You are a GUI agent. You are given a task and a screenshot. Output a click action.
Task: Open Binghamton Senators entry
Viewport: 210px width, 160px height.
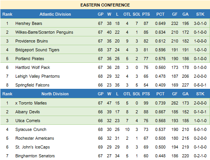tap(35, 156)
